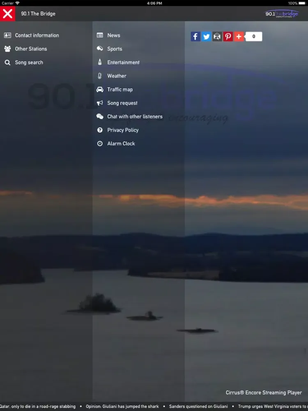Click the contact card icon
The image size is (308, 411).
pyautogui.click(x=7, y=35)
